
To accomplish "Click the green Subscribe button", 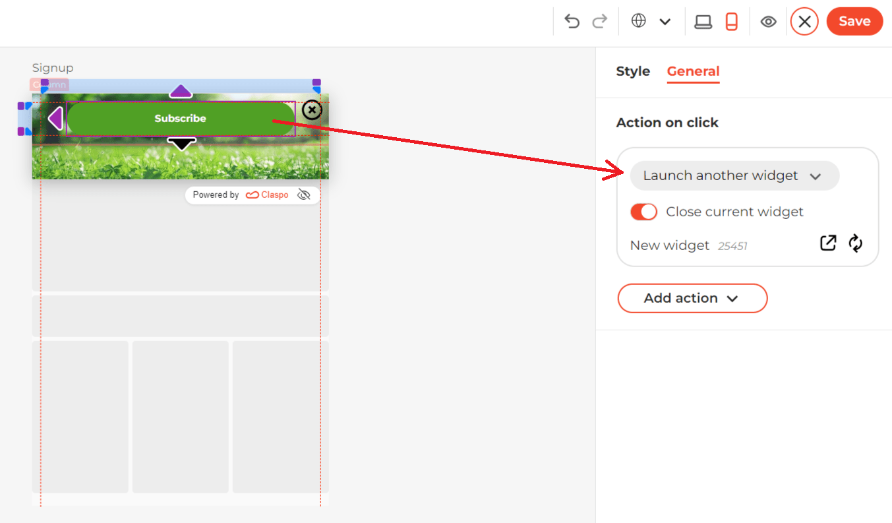I will 181,119.
